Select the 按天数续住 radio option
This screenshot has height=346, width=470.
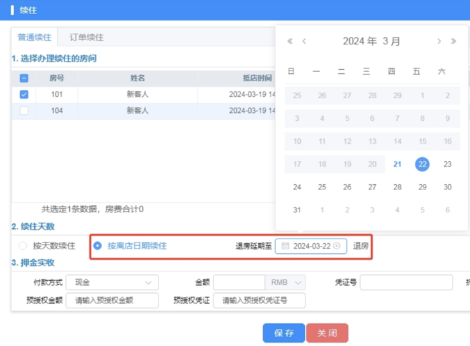[23, 246]
